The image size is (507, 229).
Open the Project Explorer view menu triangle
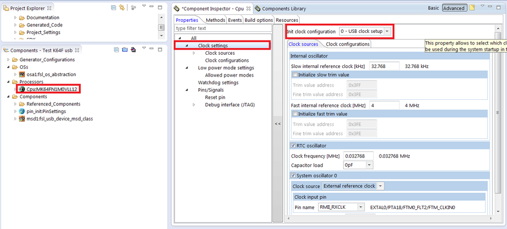tap(144, 7)
